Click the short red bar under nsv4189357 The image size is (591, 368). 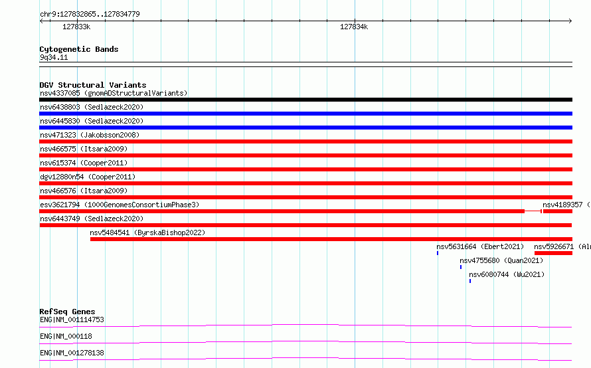[x=557, y=211]
